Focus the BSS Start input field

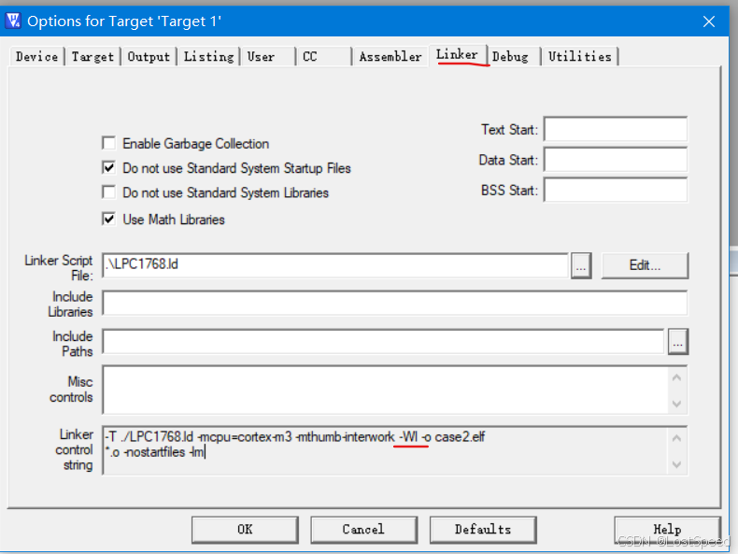(x=616, y=190)
